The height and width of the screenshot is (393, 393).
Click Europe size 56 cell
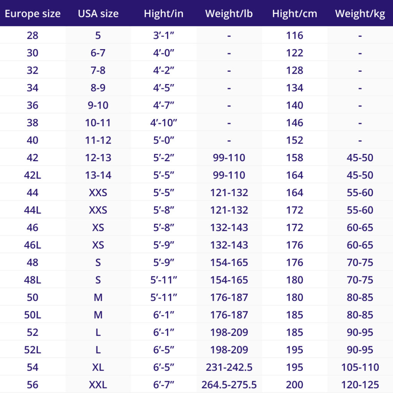pyautogui.click(x=33, y=385)
